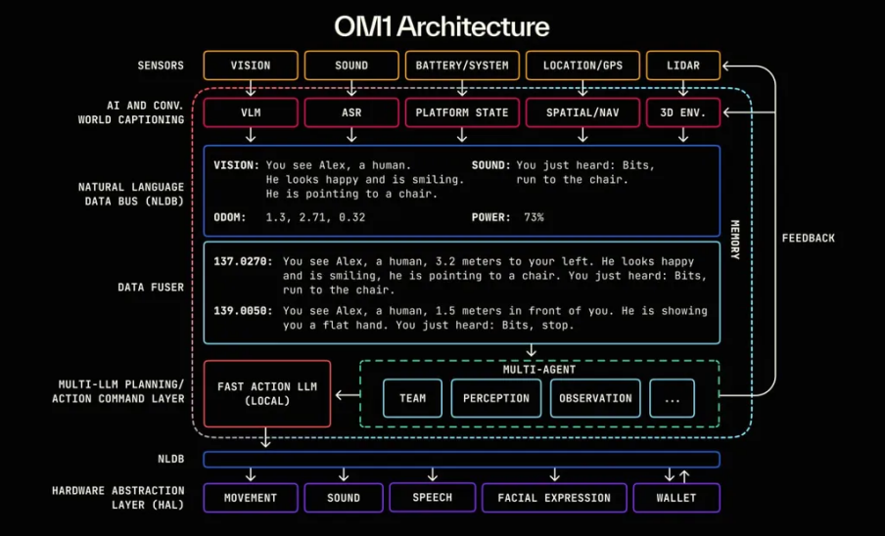Click the PLATFORM STATE box
This screenshot has width=885, height=536.
click(x=462, y=112)
